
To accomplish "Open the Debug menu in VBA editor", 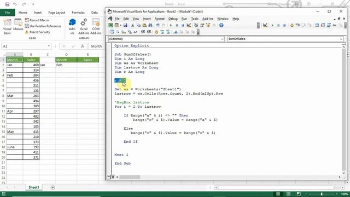I will pyautogui.click(x=173, y=19).
